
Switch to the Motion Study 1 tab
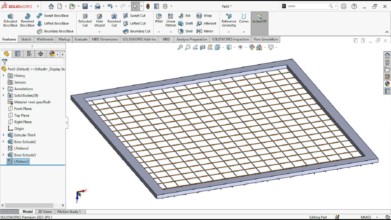coord(69,211)
